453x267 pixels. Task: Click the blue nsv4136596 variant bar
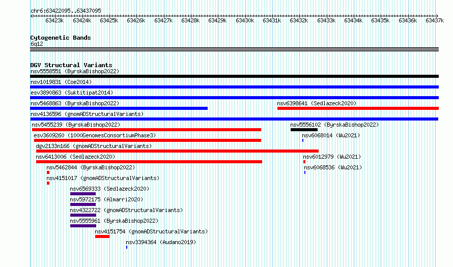click(x=234, y=119)
